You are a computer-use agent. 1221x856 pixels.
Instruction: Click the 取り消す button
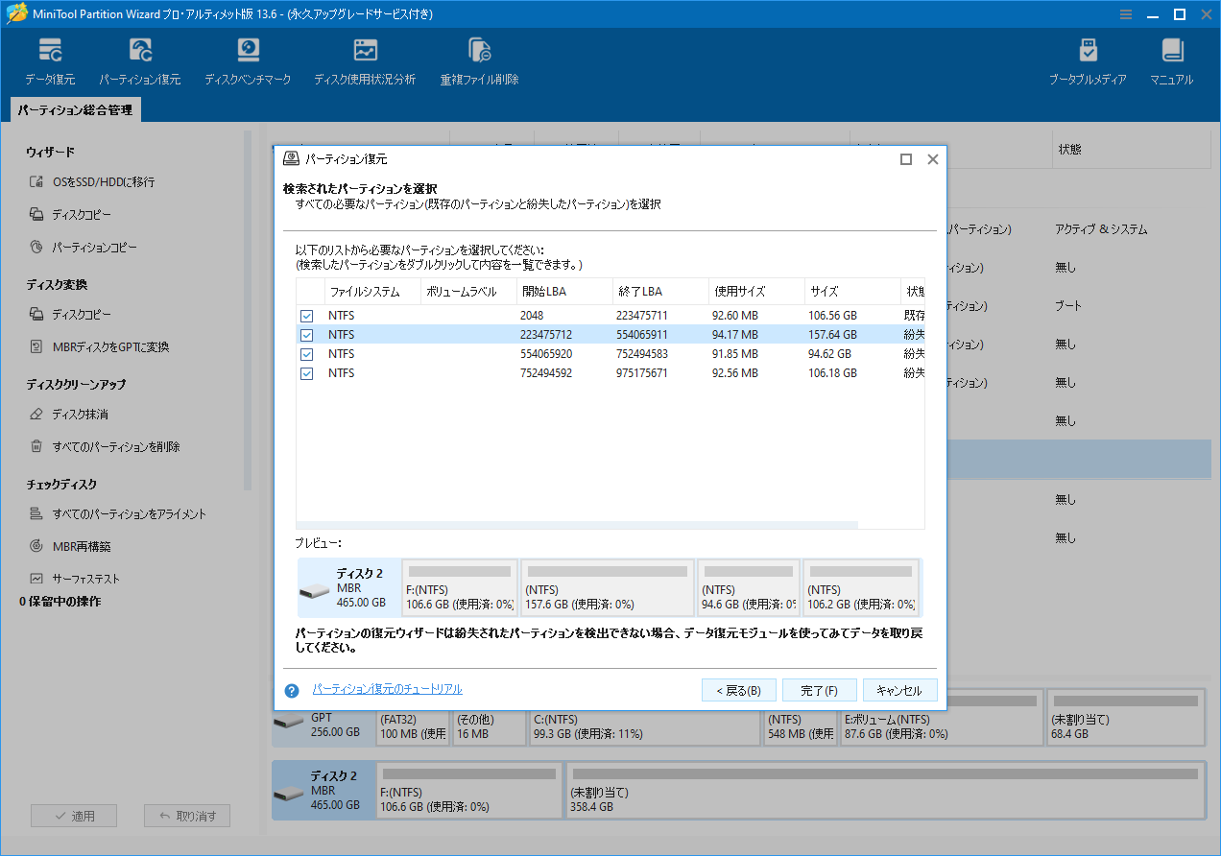pos(187,817)
